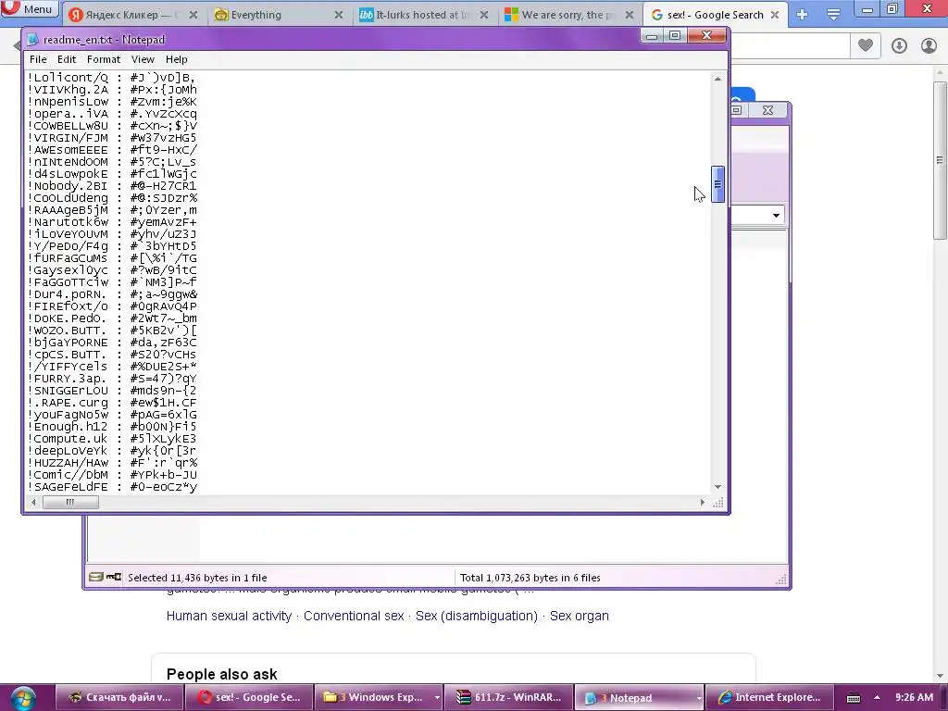The image size is (948, 711).
Task: Click the line starting with !COWBELLw8U
Action: pyautogui.click(x=112, y=126)
